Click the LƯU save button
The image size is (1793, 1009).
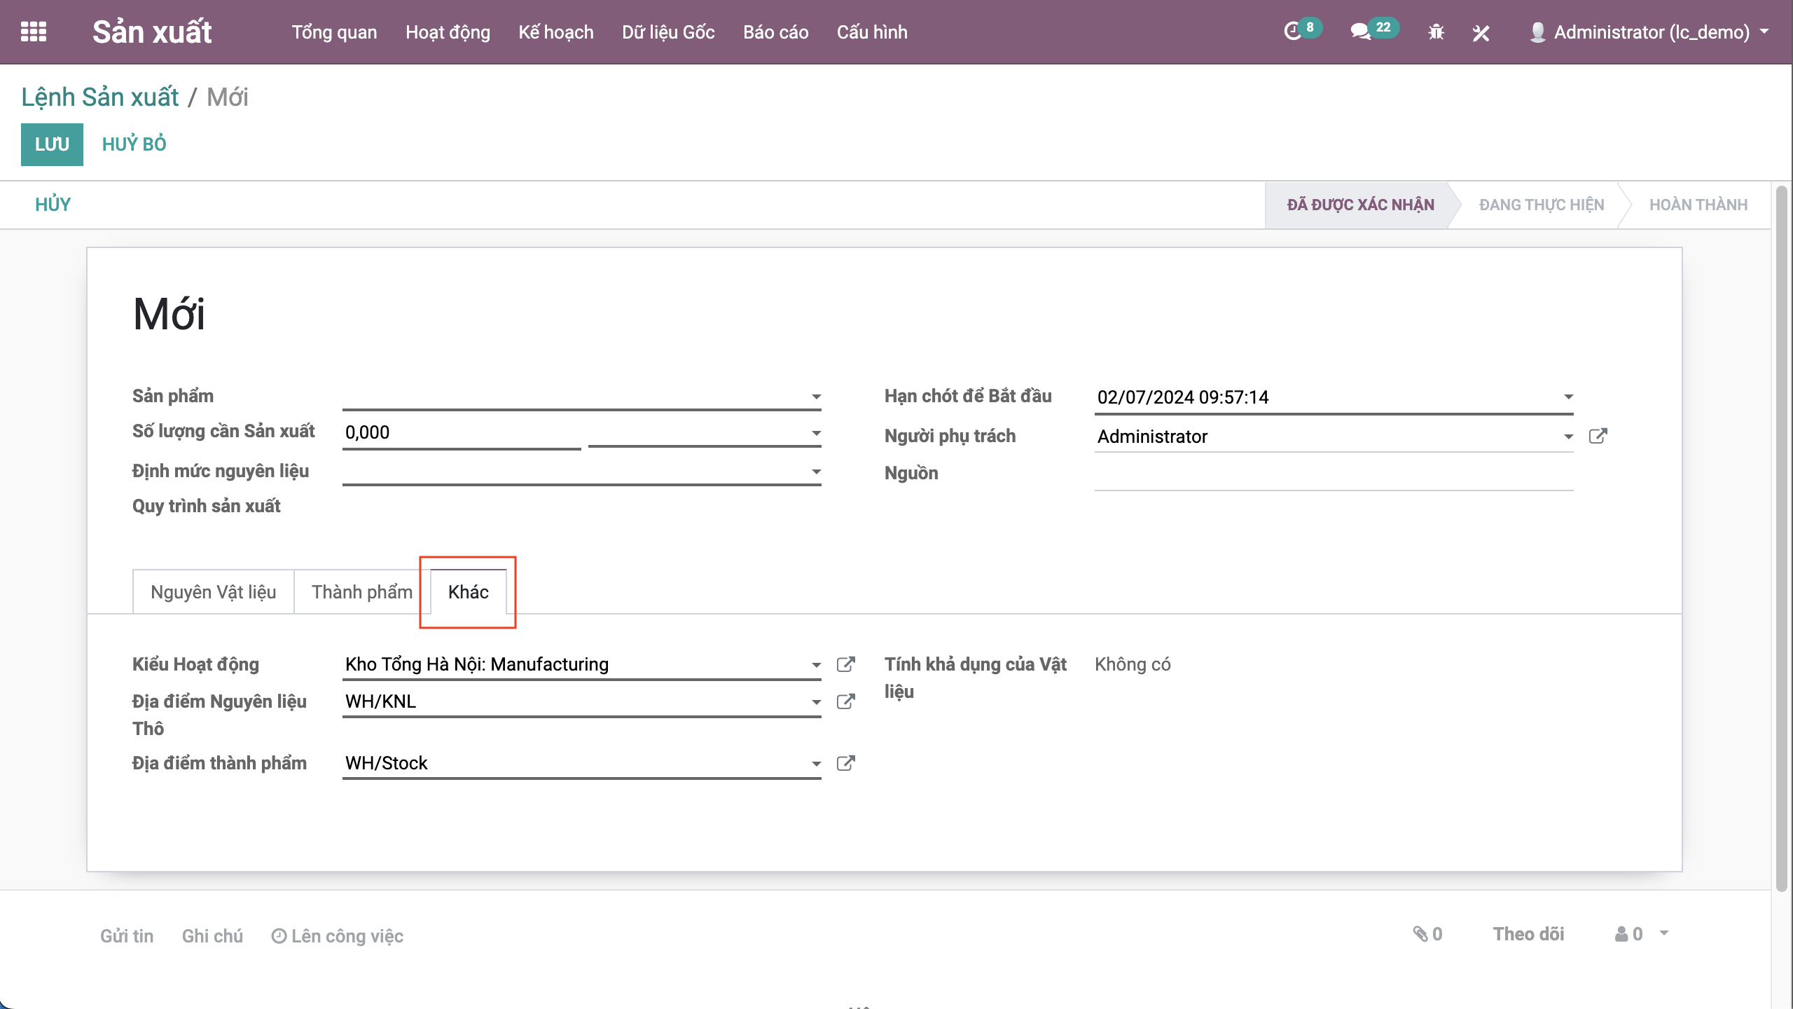(x=52, y=144)
